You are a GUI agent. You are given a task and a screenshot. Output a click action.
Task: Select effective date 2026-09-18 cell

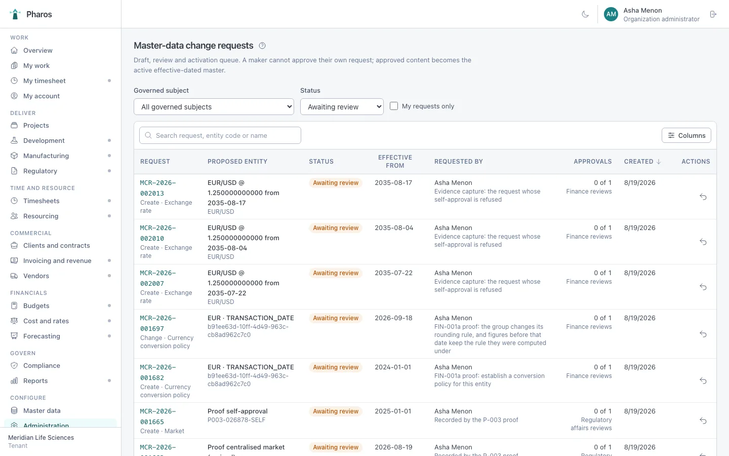[x=393, y=318]
